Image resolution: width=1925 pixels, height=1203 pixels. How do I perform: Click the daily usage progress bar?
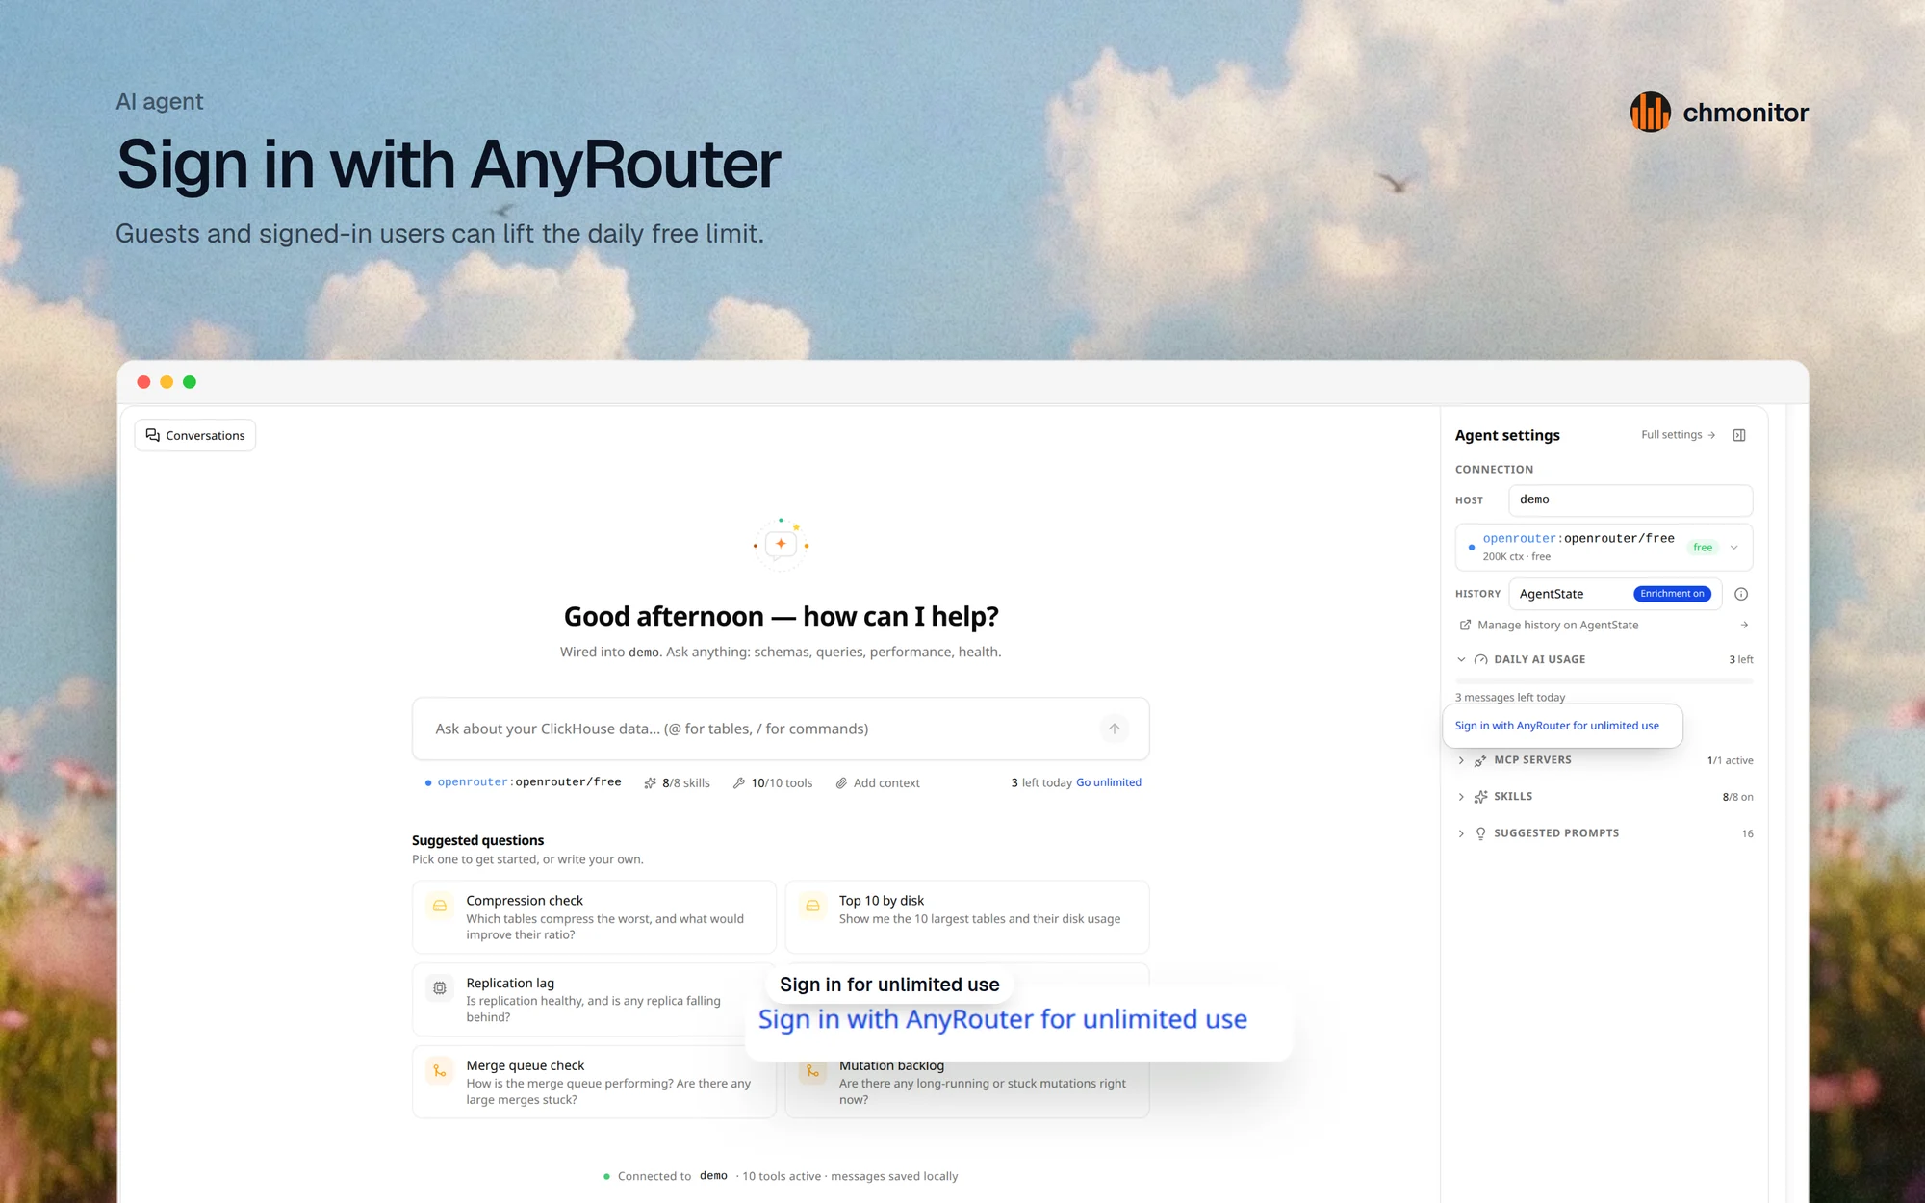tap(1604, 680)
